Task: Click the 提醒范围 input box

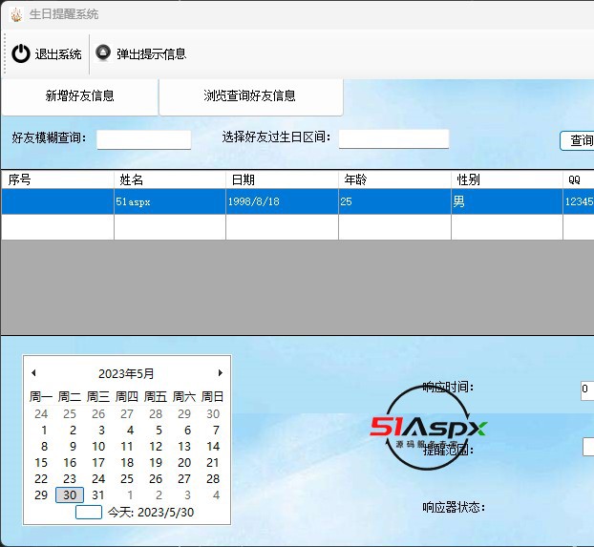Action: [587, 447]
